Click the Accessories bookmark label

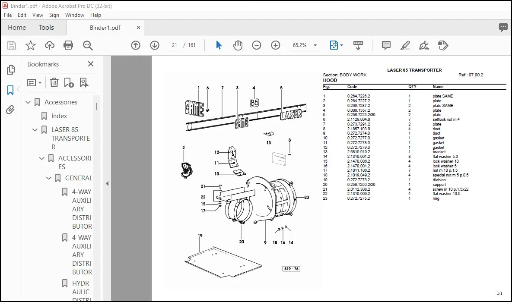point(61,102)
